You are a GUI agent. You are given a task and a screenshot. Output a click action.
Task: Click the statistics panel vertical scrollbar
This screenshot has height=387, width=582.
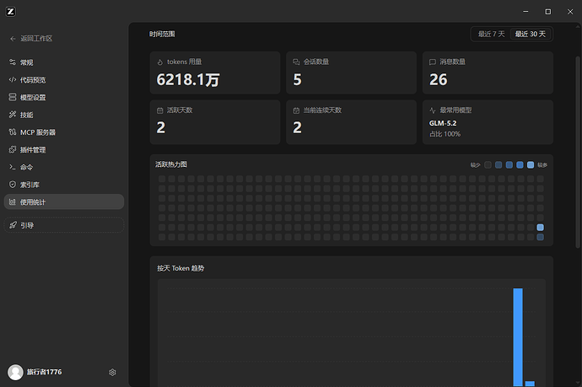tap(577, 152)
